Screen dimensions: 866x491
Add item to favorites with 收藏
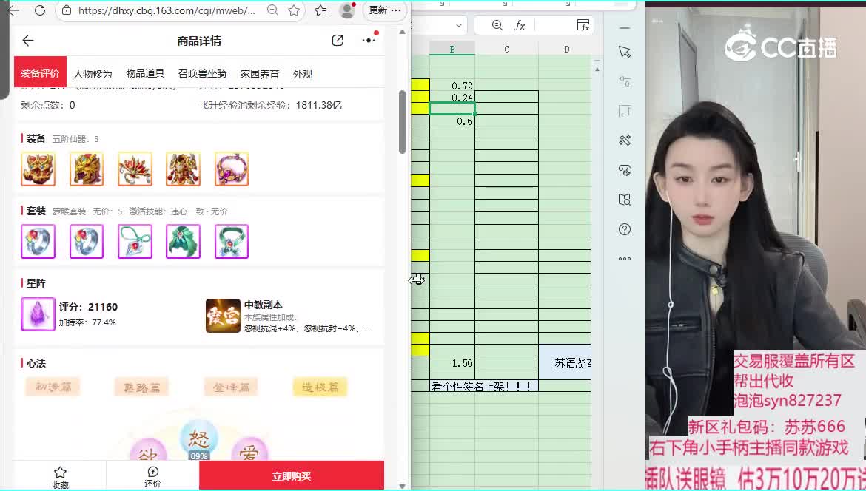pos(60,477)
